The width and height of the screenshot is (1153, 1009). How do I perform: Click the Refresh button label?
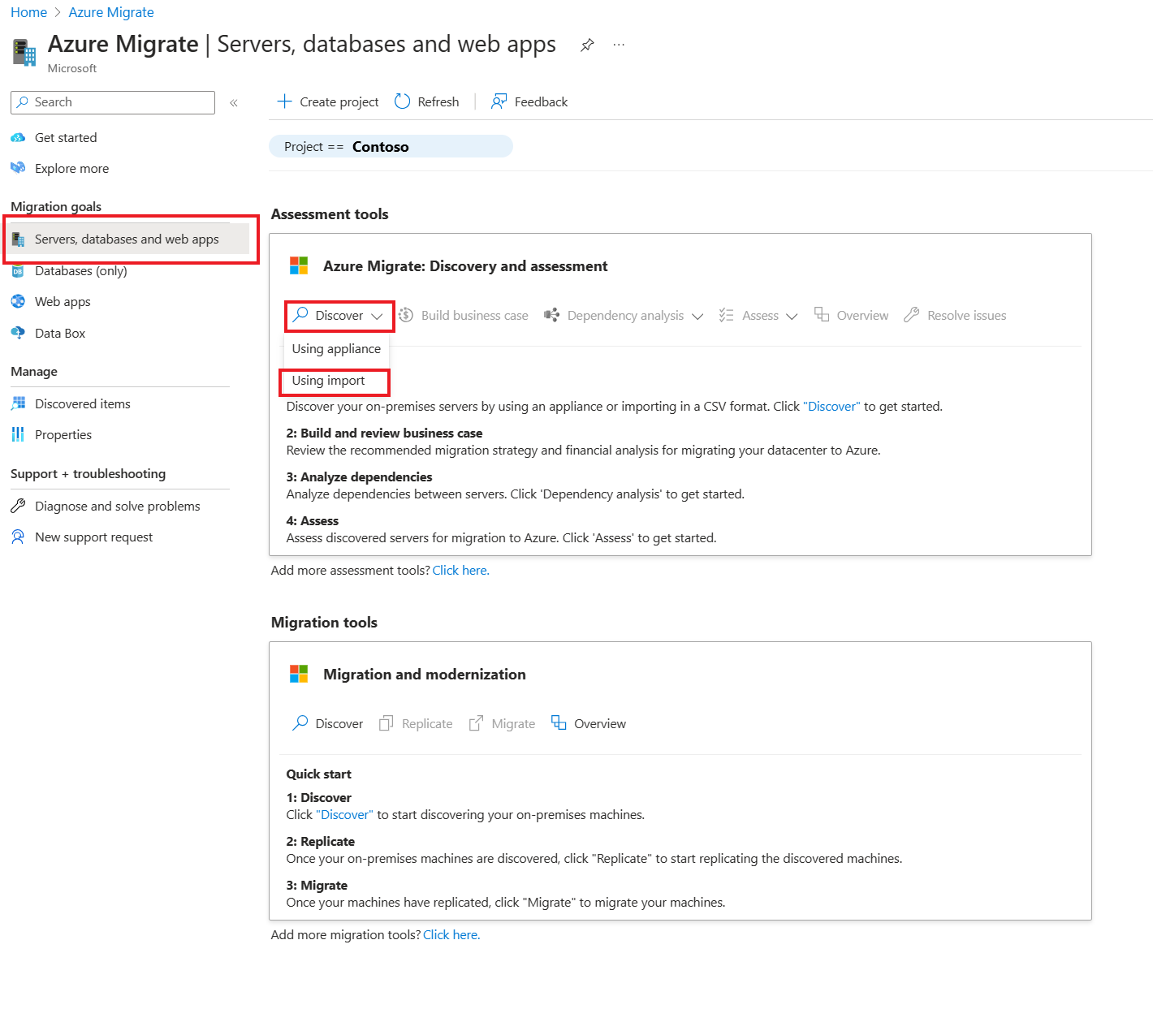pyautogui.click(x=438, y=102)
